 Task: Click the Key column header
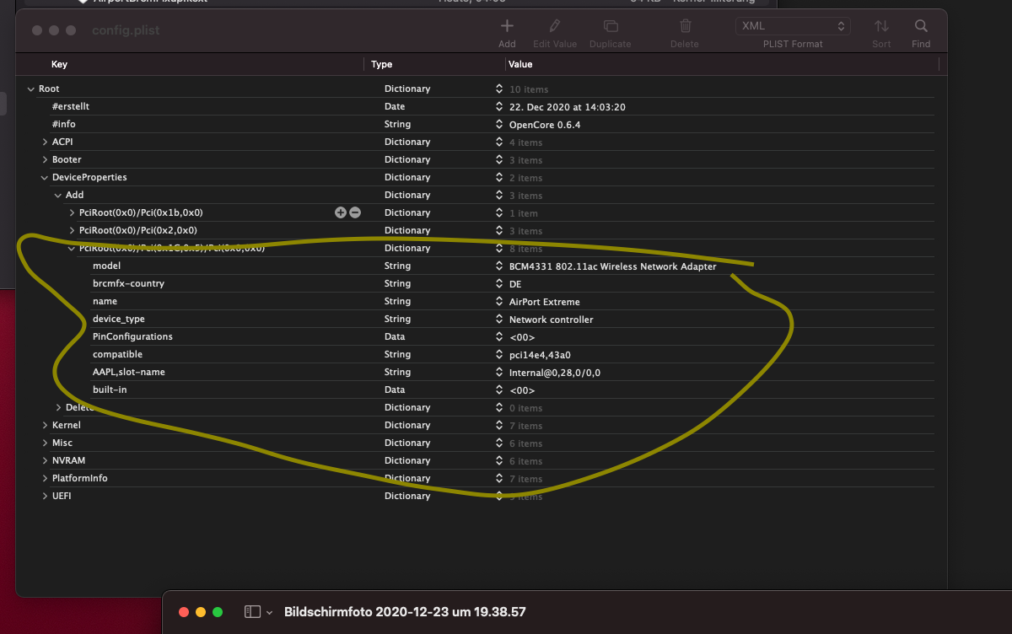click(x=59, y=64)
